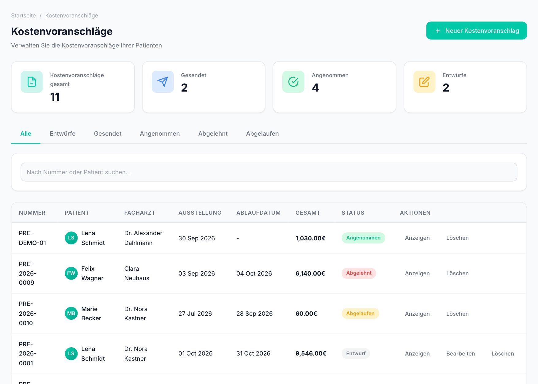Screen dimensions: 538x384
Task: Delete estimate PRE-2026-0009 via Löschen
Action: pos(457,273)
